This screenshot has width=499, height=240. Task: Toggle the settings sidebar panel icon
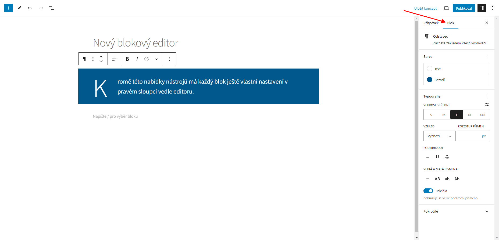pos(482,8)
